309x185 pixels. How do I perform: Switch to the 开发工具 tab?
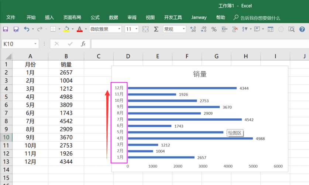[173, 17]
